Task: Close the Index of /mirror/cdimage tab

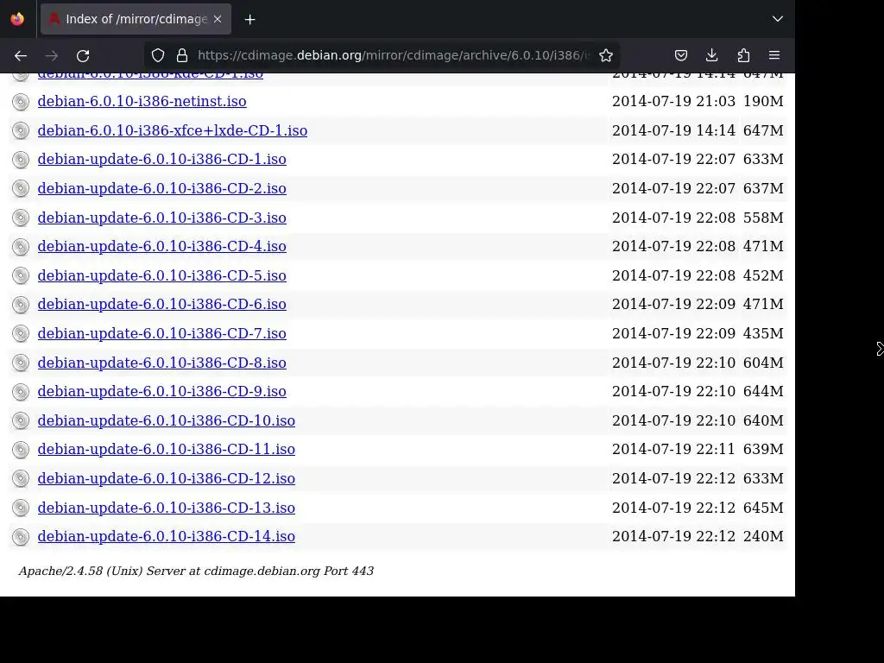Action: [218, 19]
